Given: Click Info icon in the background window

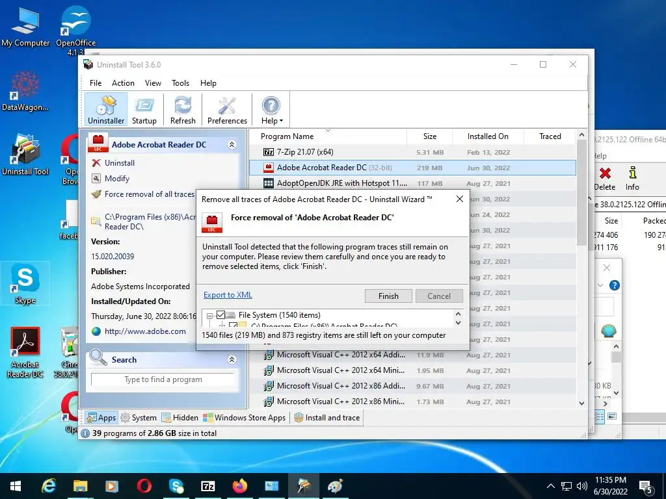Looking at the screenshot, I should click(632, 179).
